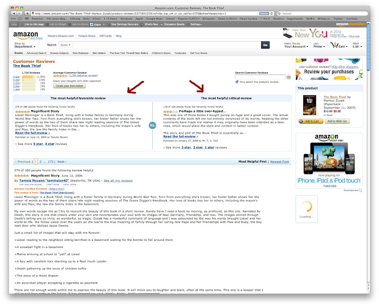Expand Shop by Department dropdown
This screenshot has width=379, height=306.
[x=25, y=45]
